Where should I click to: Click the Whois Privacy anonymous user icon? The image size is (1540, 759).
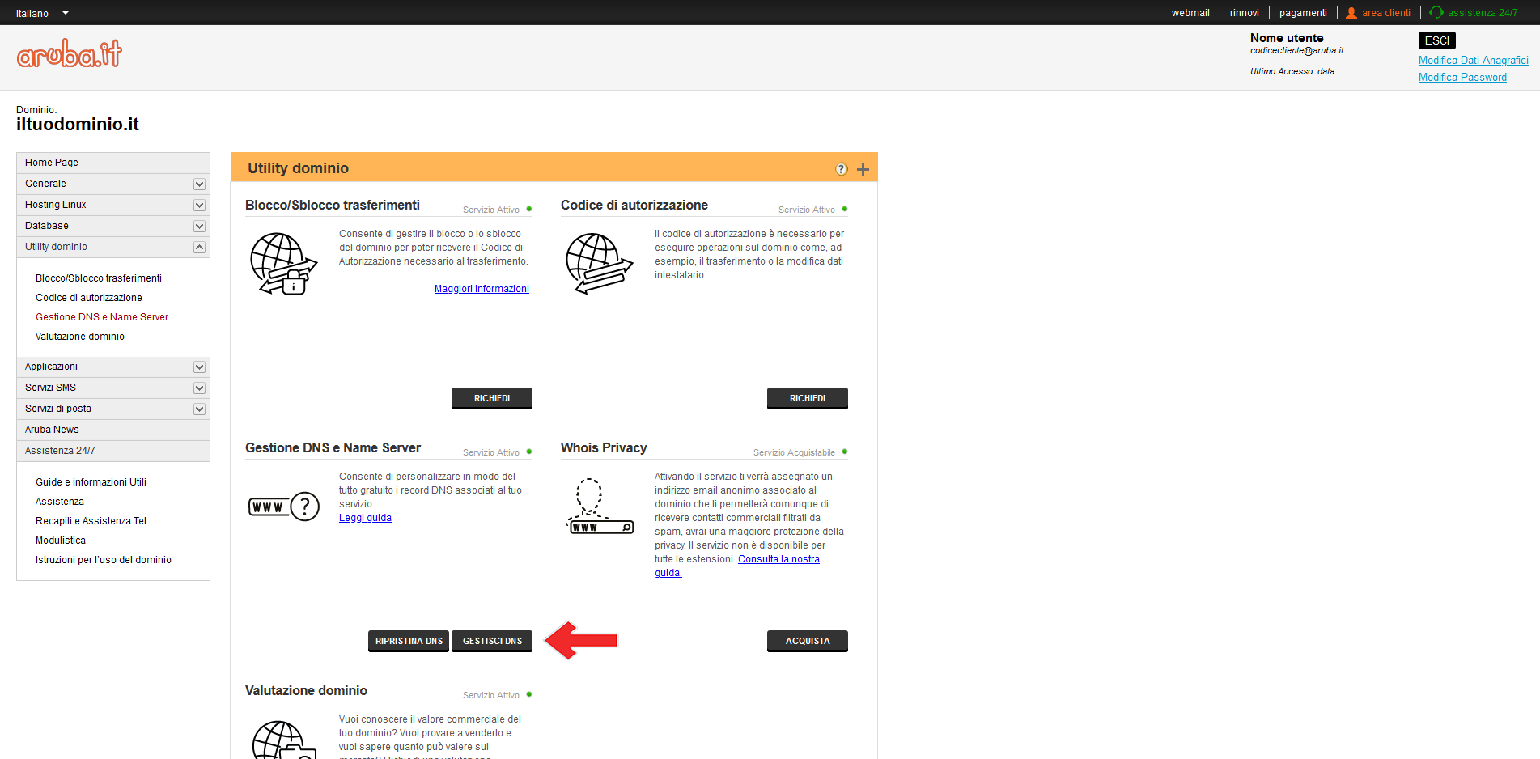tap(600, 507)
